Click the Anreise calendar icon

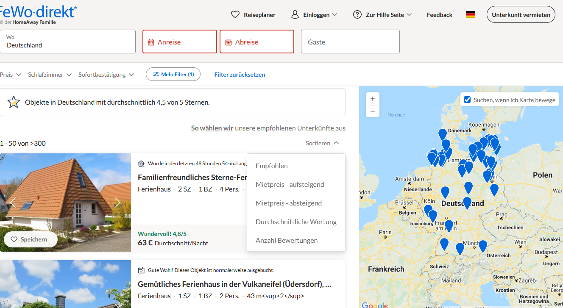click(x=151, y=42)
